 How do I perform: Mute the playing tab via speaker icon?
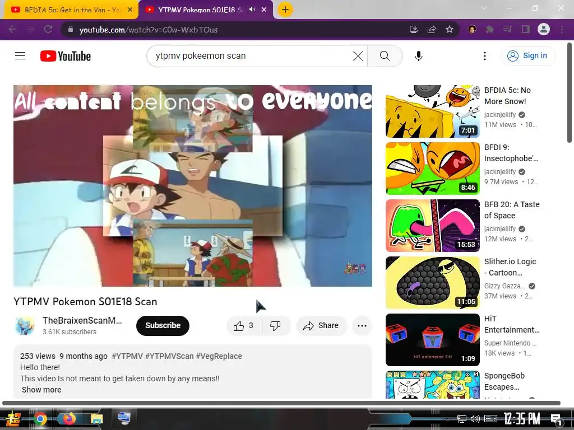coord(252,10)
